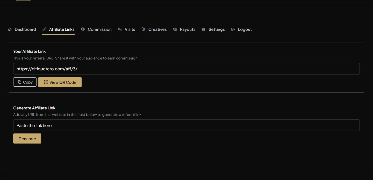The width and height of the screenshot is (373, 180).
Task: Click the 'Generate Affiliate Link' heading
Action: [x=34, y=108]
